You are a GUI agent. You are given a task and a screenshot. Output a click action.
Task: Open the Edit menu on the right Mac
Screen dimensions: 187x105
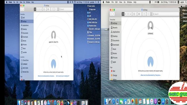[116, 2]
